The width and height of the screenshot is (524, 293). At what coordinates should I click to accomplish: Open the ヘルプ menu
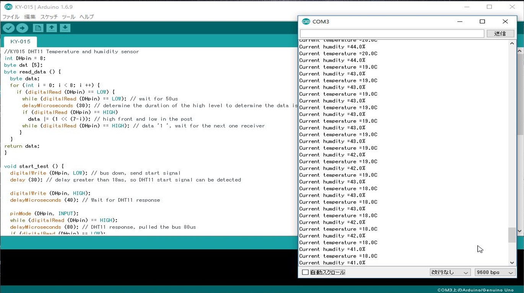86,17
